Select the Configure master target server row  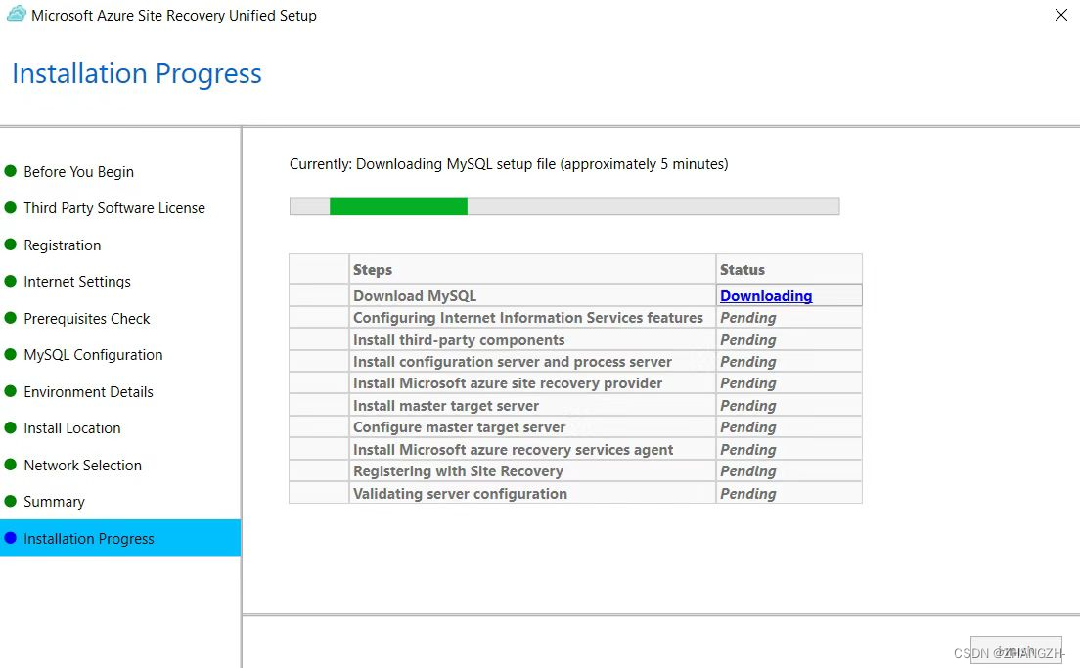tap(575, 427)
